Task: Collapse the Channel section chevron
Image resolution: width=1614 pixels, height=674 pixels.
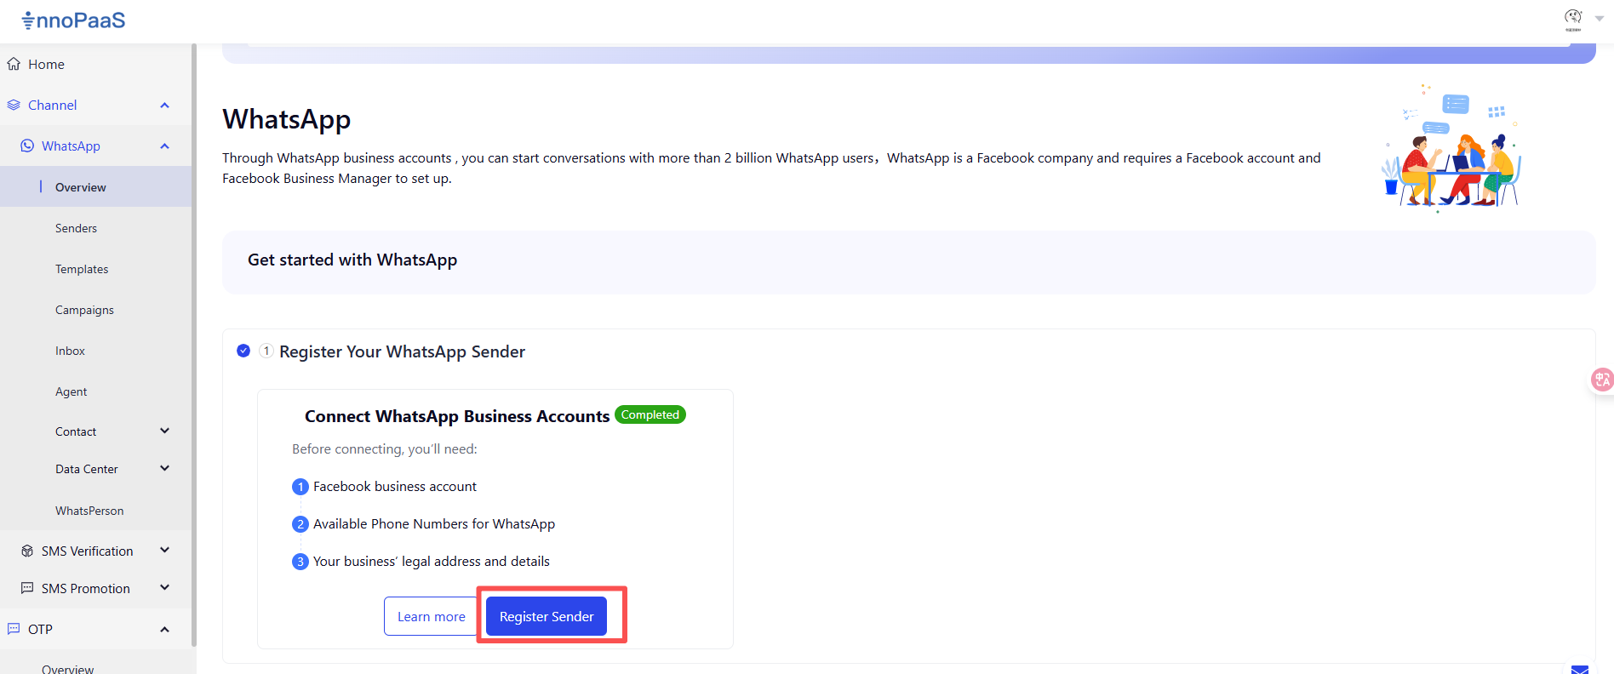Action: point(164,105)
